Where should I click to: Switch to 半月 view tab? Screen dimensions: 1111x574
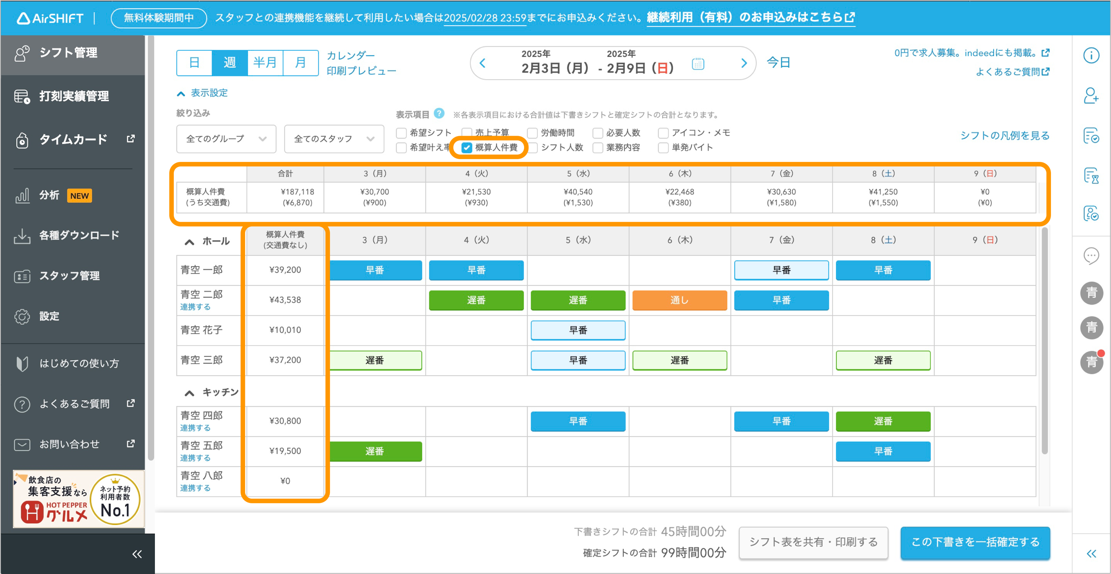pyautogui.click(x=265, y=63)
